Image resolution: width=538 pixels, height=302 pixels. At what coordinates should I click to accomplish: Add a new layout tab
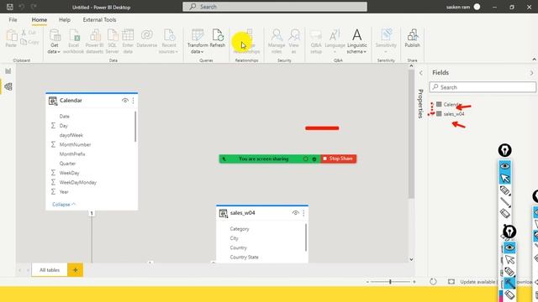[75, 270]
